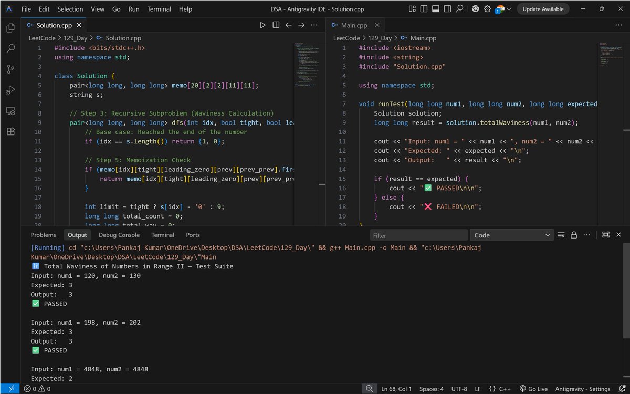This screenshot has width=630, height=394.
Task: Open the remote window indicator in status bar
Action: coord(11,389)
